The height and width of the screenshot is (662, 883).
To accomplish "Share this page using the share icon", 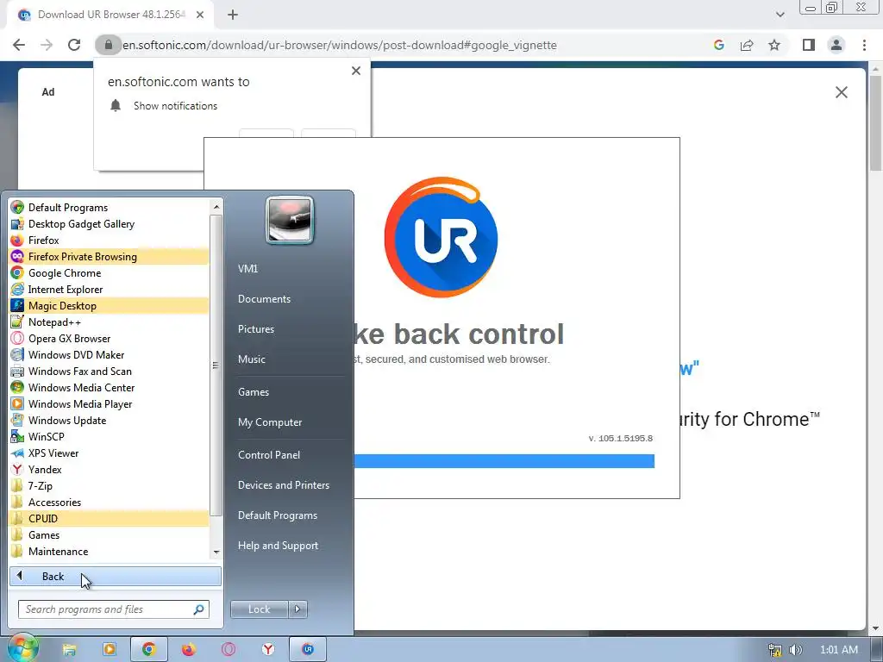I will click(x=747, y=45).
